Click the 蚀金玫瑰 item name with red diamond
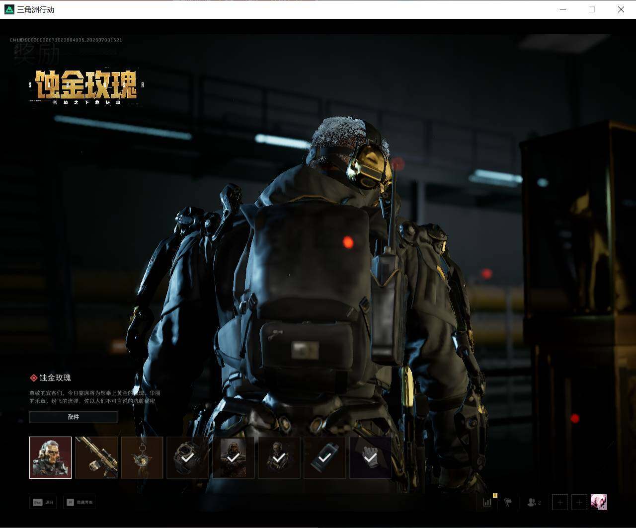This screenshot has height=528, width=636. (x=51, y=377)
